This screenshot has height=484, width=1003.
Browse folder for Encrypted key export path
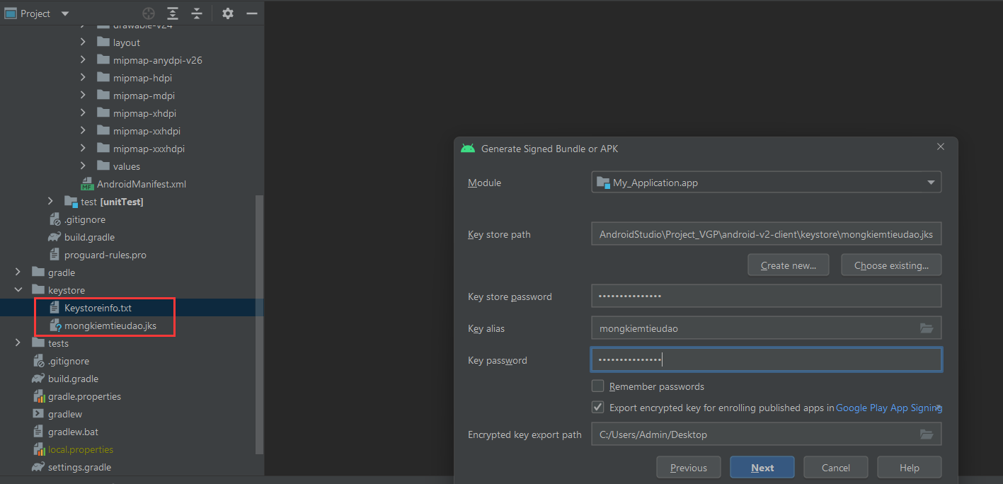tap(926, 434)
